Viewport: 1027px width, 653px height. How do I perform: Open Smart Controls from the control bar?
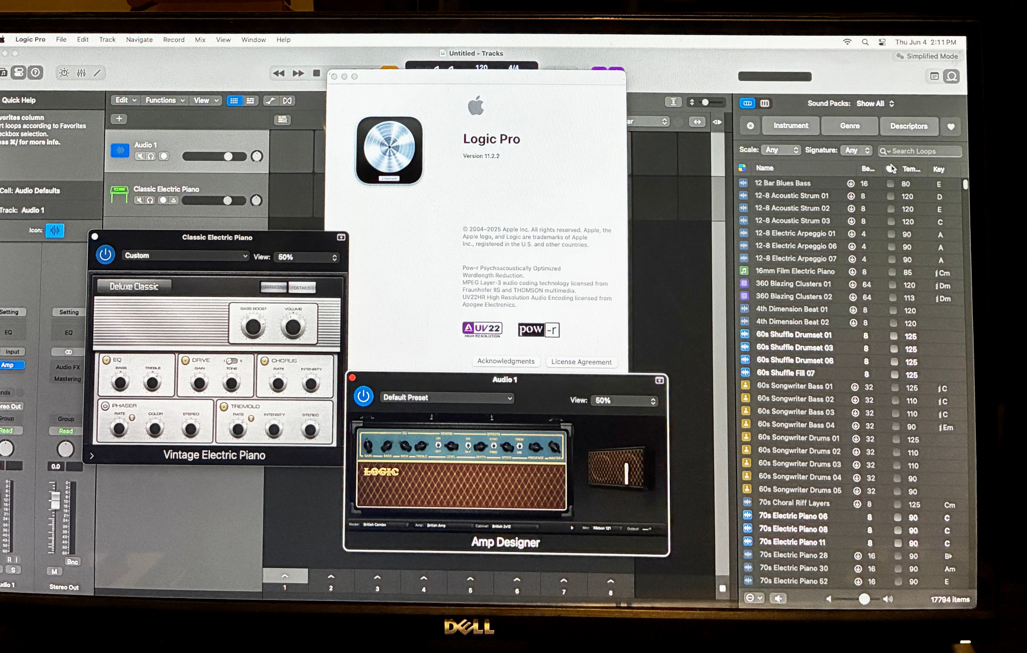coord(64,73)
